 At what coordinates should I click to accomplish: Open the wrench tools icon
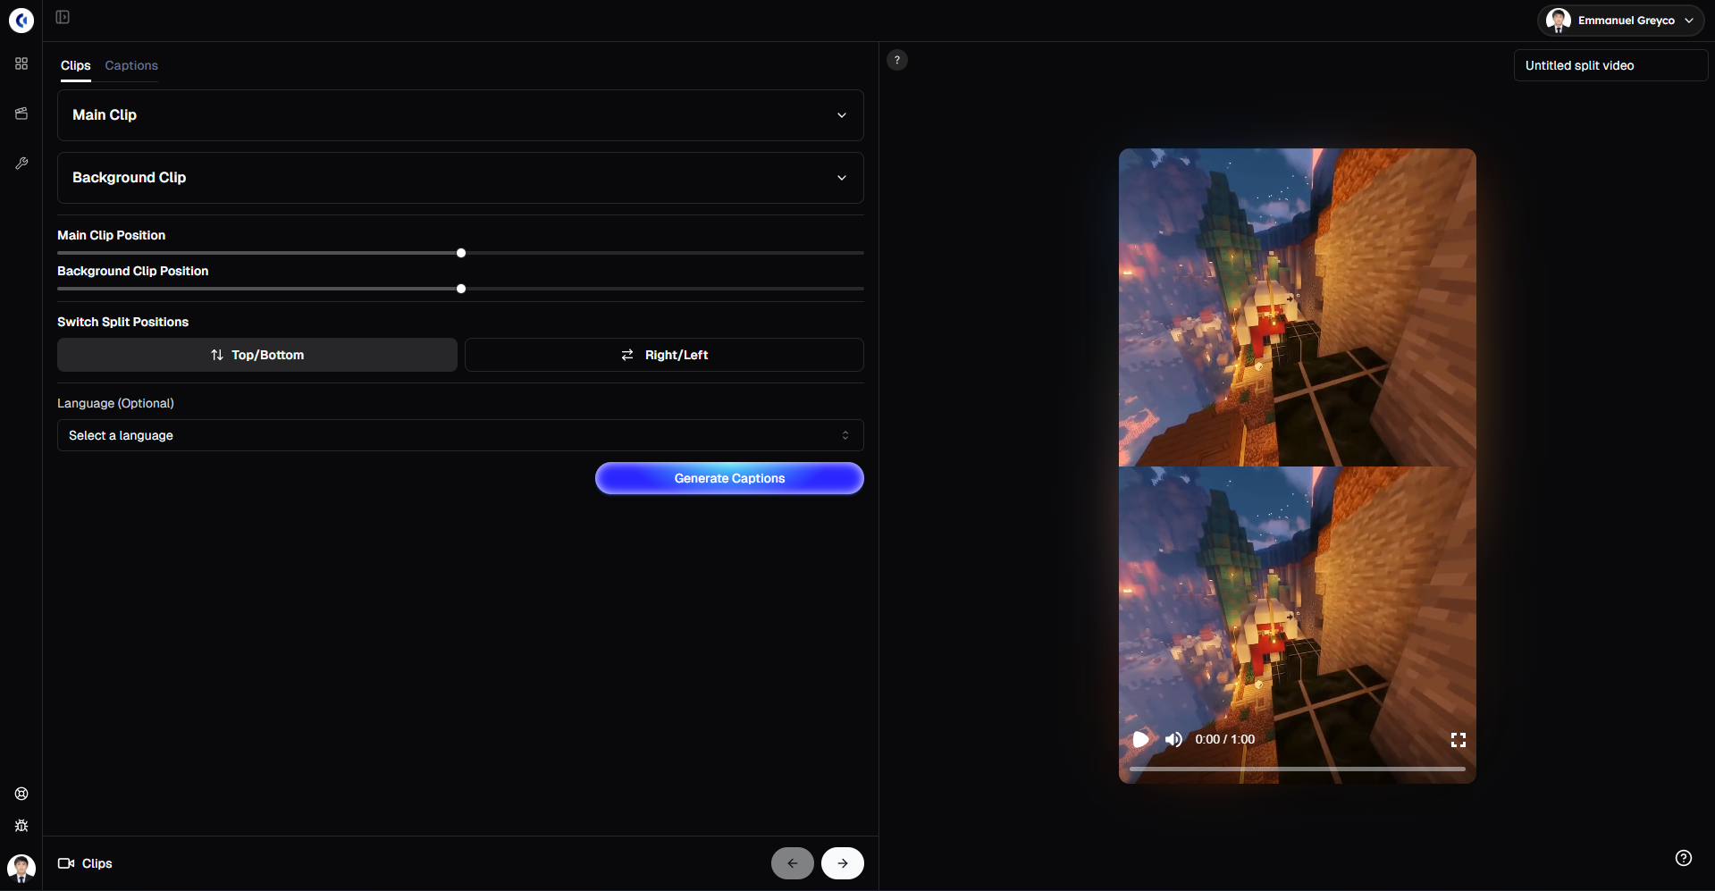(x=21, y=164)
